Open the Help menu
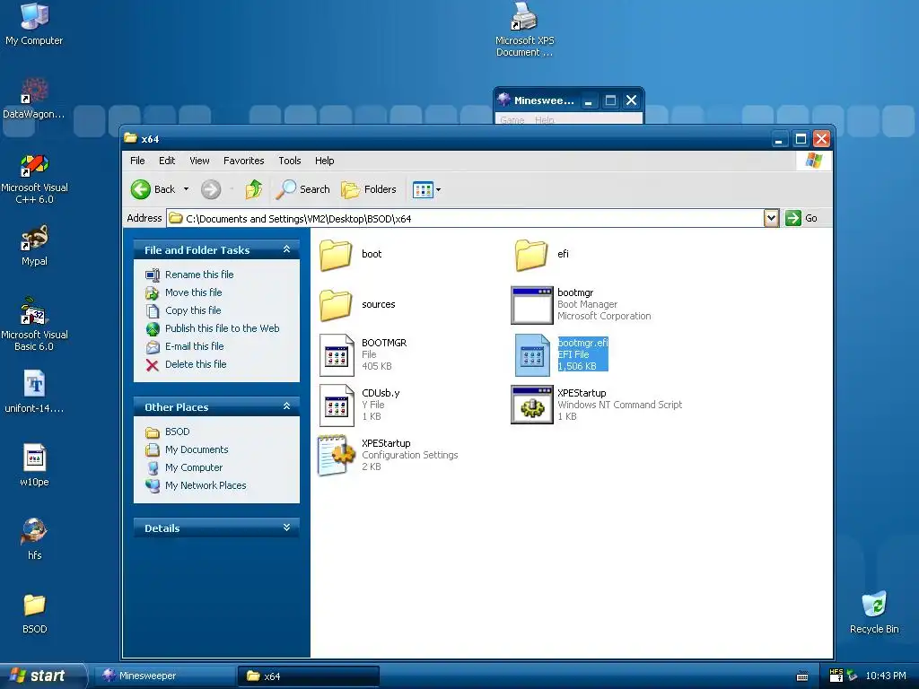 pyautogui.click(x=324, y=161)
